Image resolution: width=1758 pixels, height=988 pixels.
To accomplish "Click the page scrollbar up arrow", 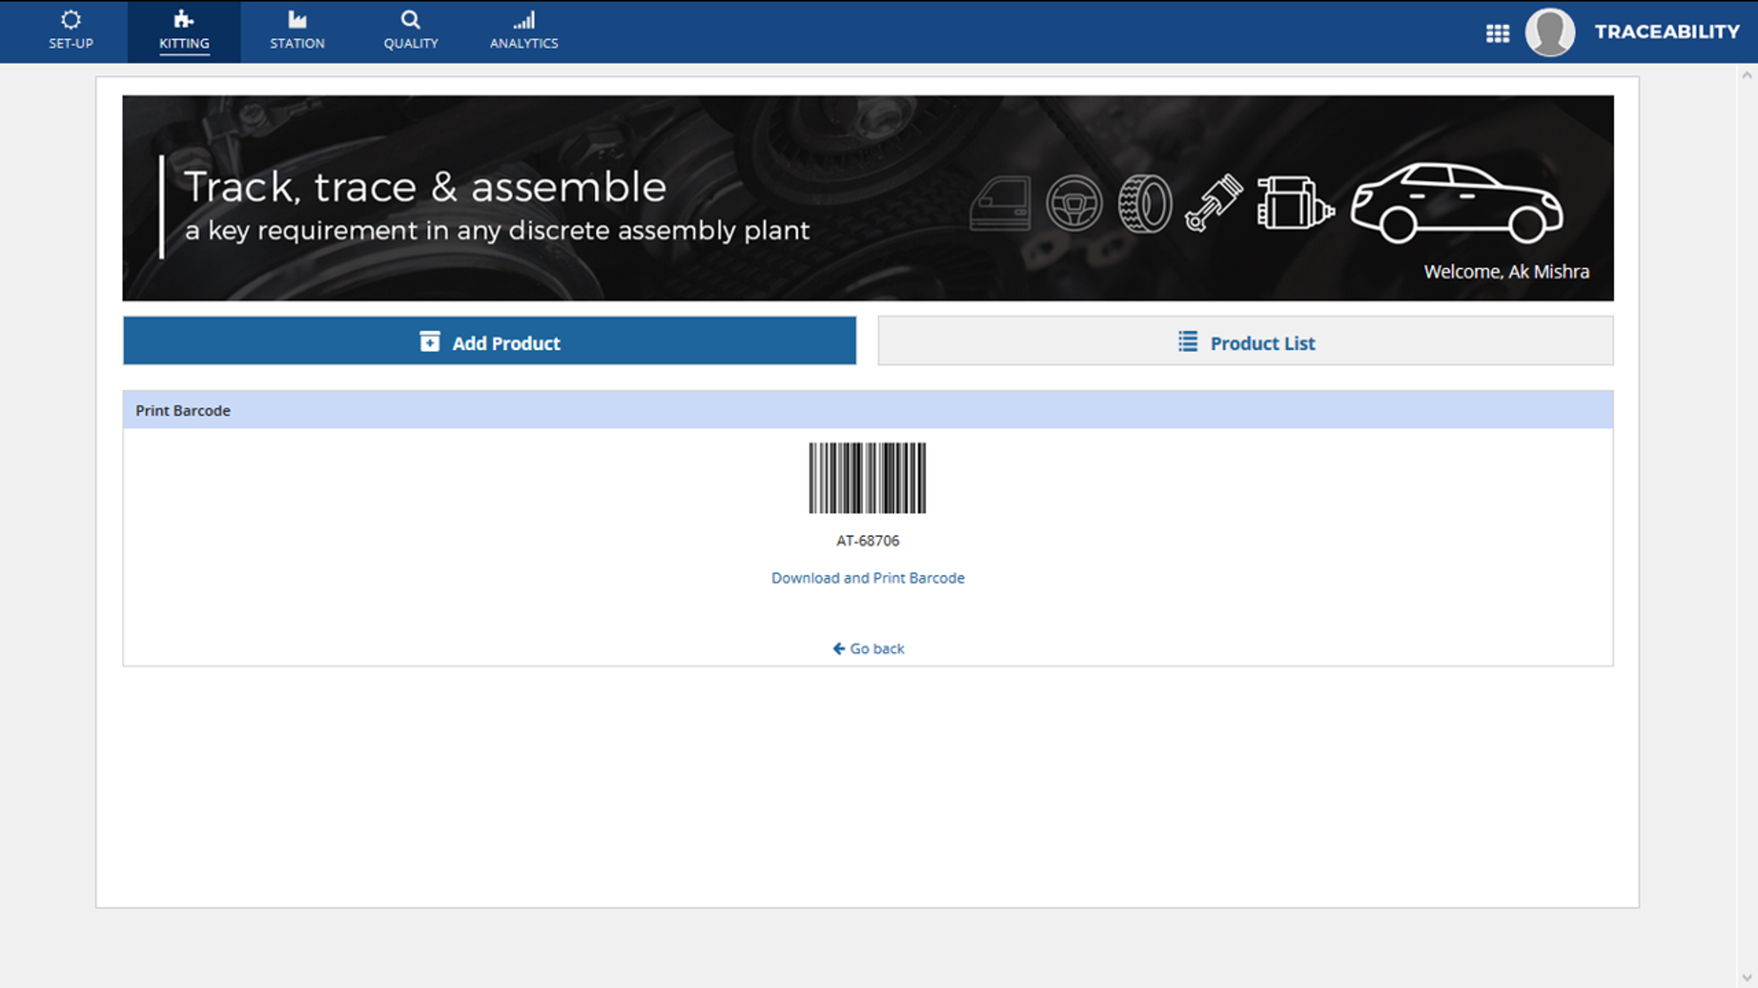I will point(1747,75).
